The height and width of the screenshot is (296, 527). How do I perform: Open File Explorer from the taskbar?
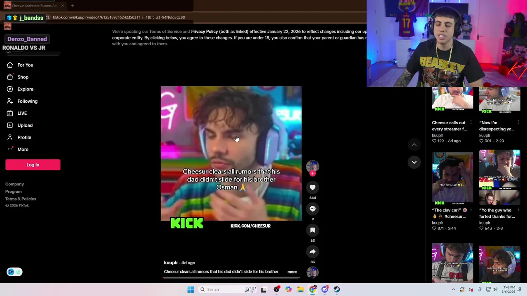[x=301, y=289]
